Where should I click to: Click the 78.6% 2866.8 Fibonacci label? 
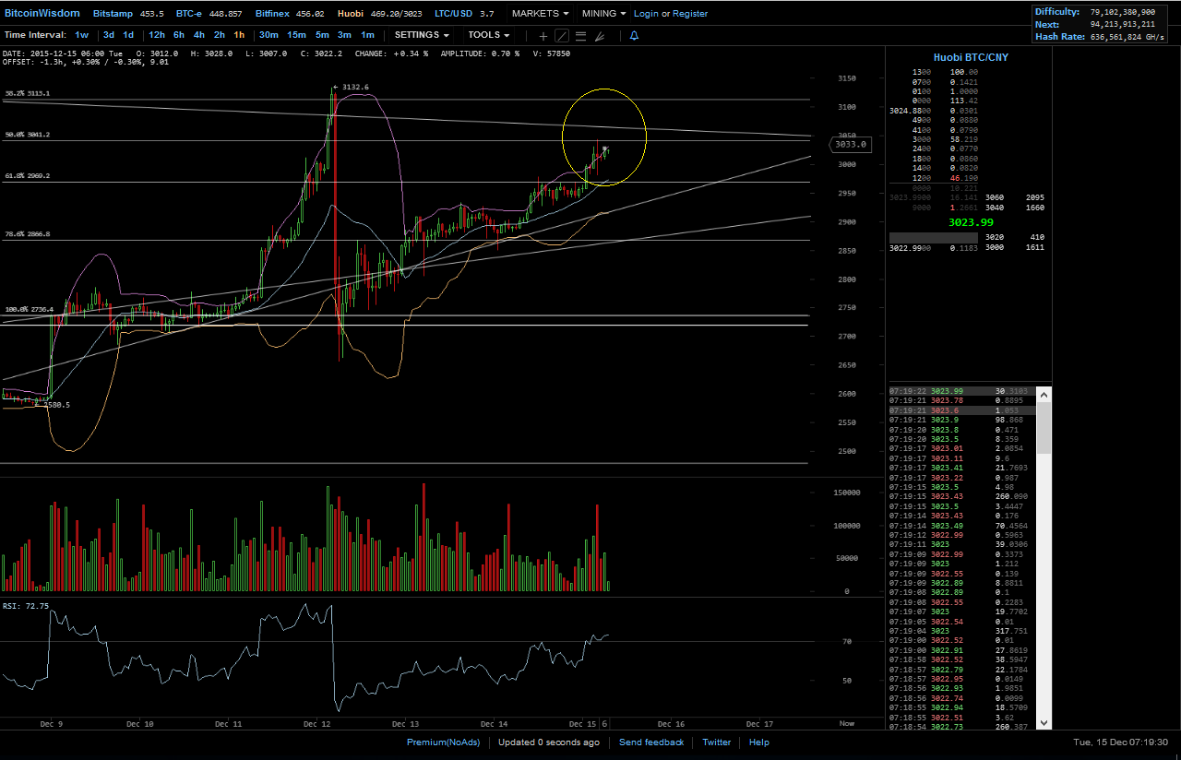click(x=28, y=234)
